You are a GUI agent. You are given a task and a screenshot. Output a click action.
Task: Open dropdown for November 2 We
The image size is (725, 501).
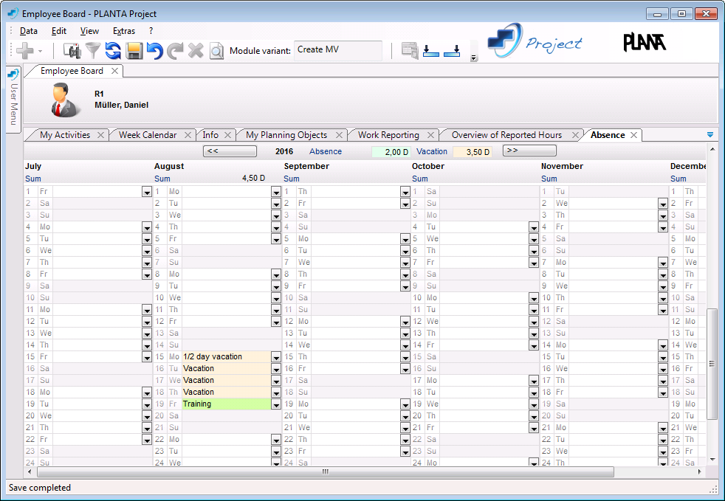point(662,204)
